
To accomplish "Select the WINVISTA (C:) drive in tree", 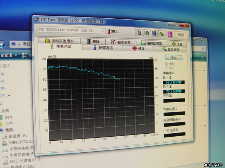I will (21, 142).
